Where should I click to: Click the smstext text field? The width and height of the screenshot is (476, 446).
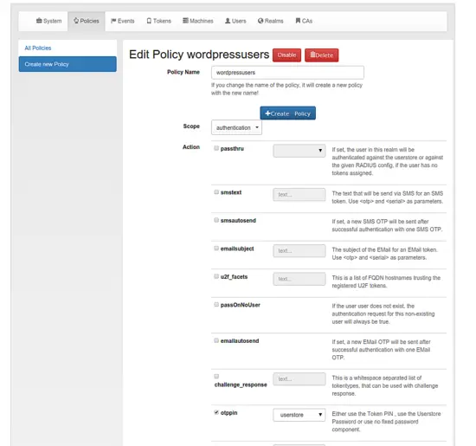pos(299,195)
